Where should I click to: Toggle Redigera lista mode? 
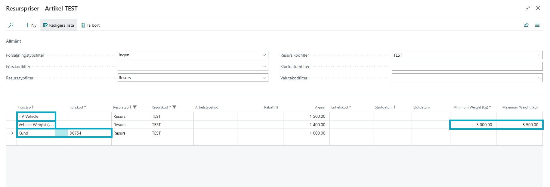(x=59, y=25)
